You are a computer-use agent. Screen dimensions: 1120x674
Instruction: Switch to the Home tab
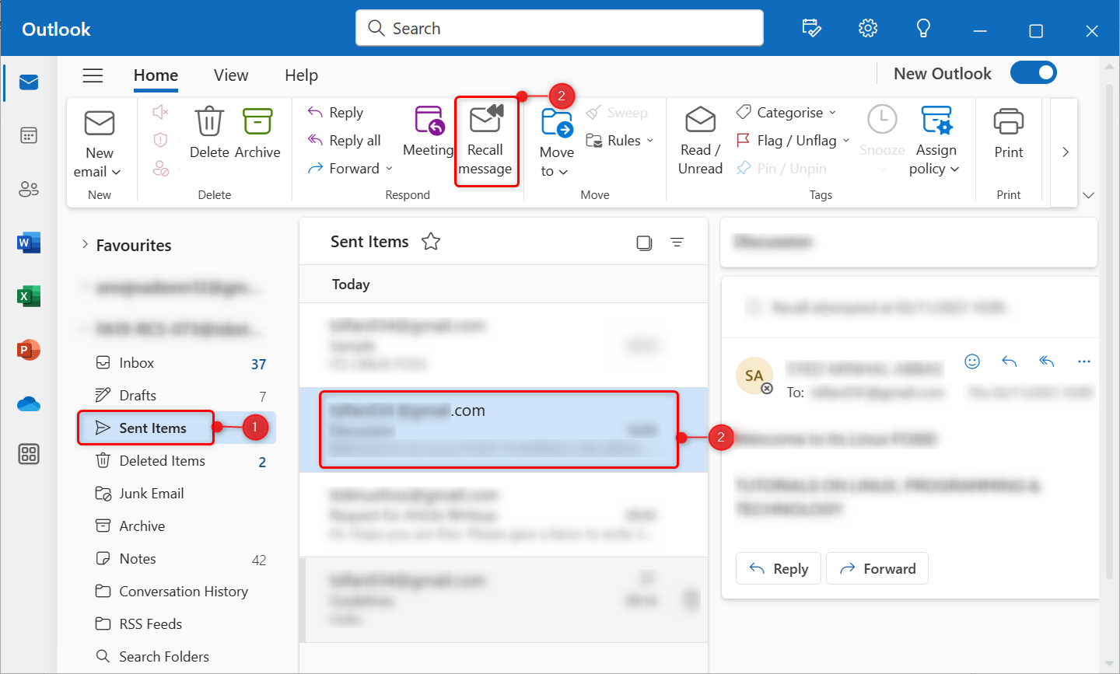(156, 75)
